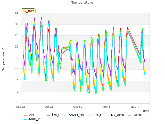Click the Oct 26 axis tick label

tap(49, 107)
